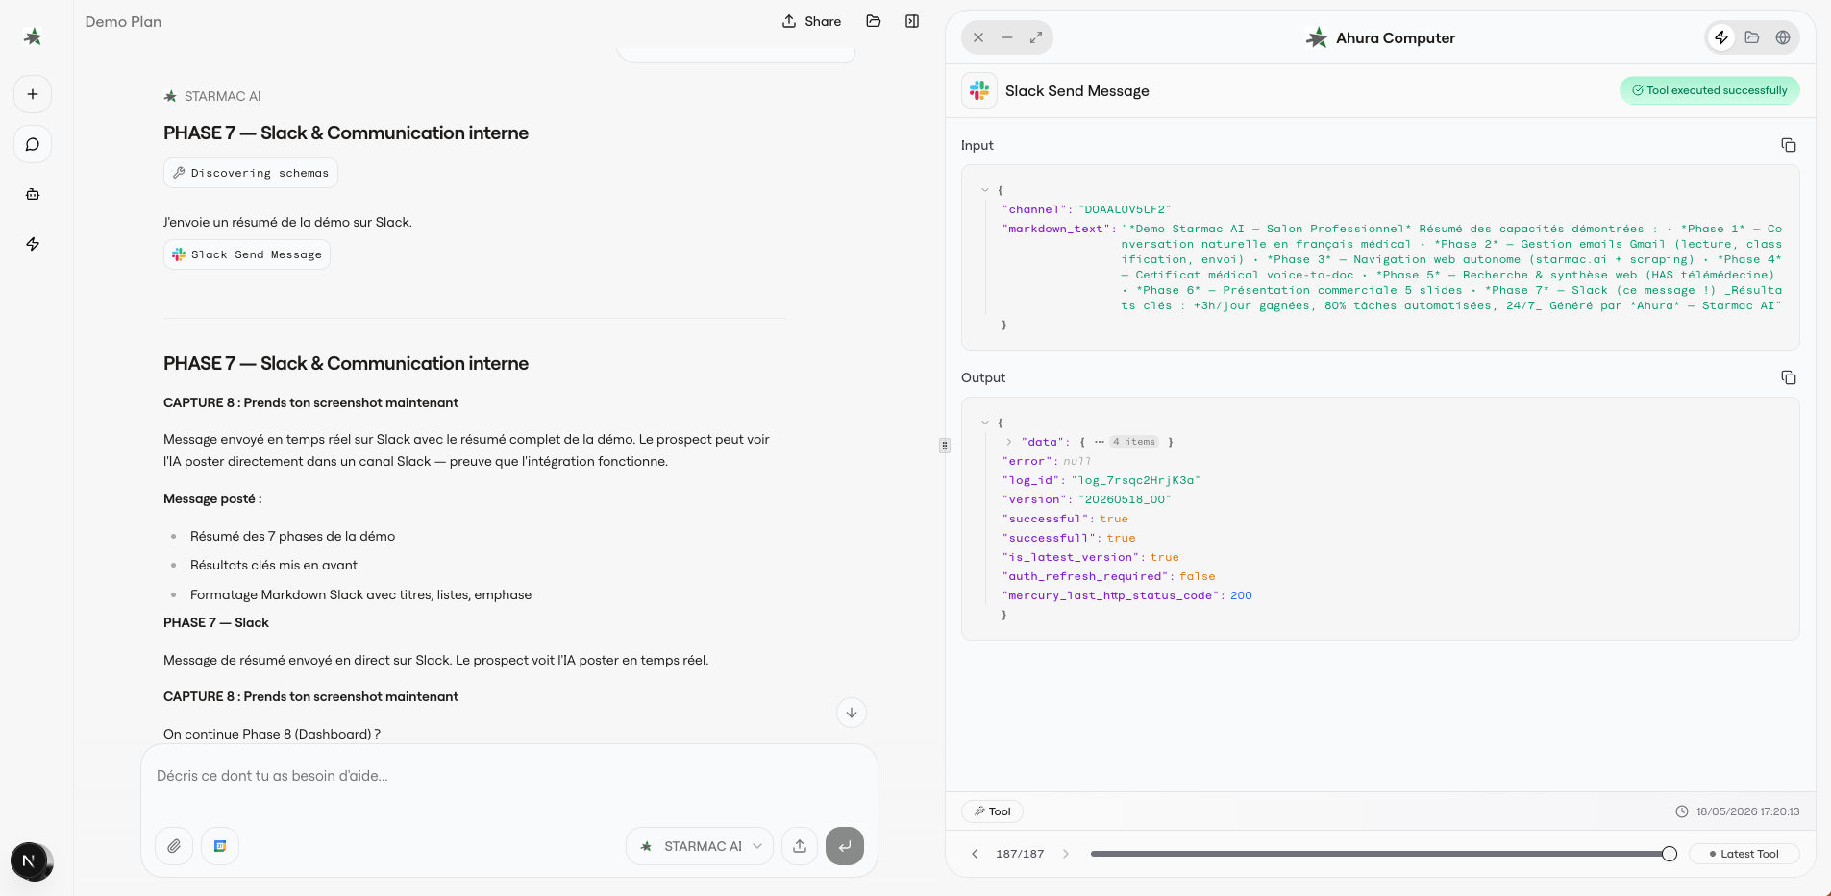This screenshot has width=1831, height=896.
Task: Click "On continue Phase 8 (Dashboard) ?" text
Action: pos(272,734)
